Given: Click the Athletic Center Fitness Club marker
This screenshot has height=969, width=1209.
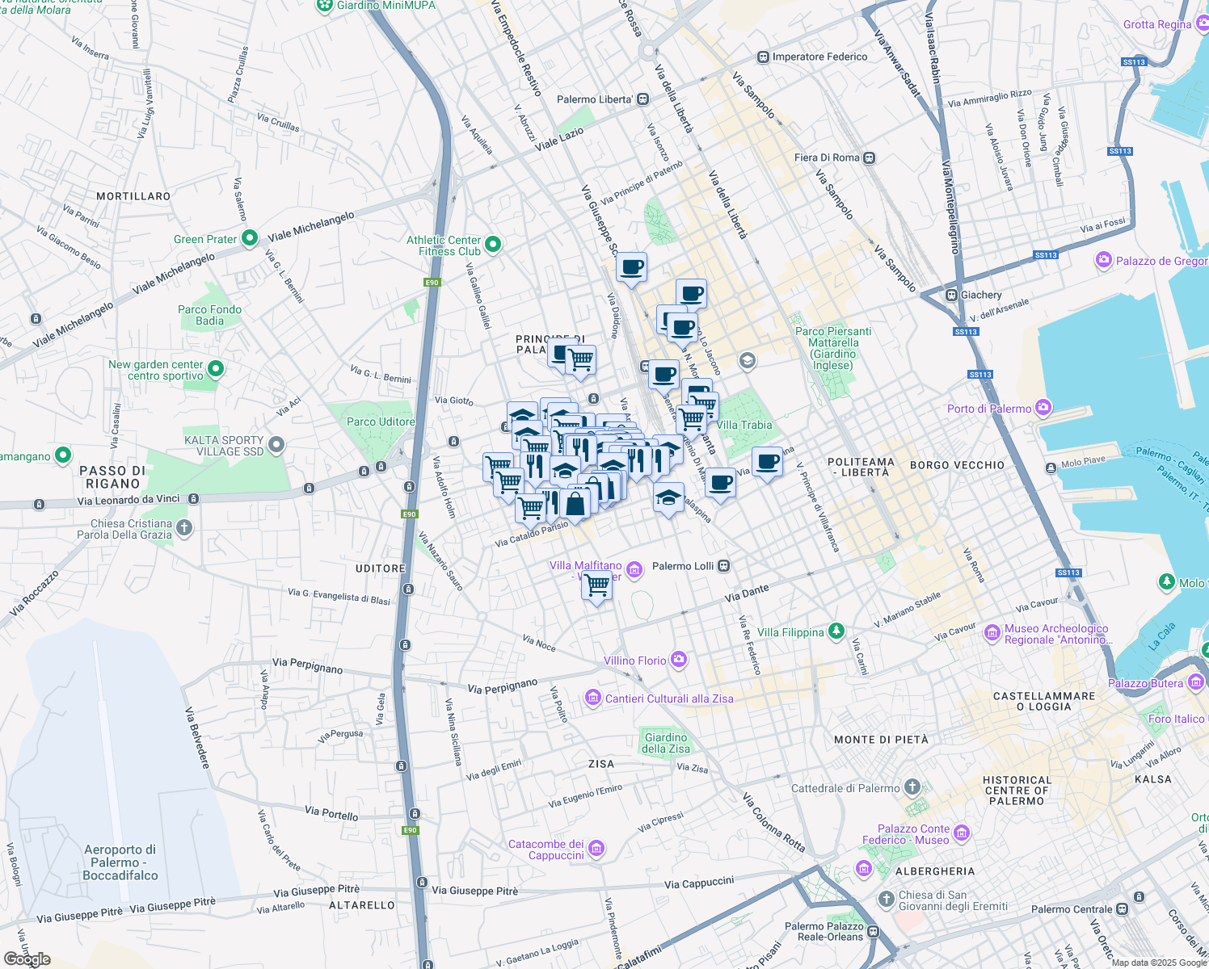Looking at the screenshot, I should (491, 244).
